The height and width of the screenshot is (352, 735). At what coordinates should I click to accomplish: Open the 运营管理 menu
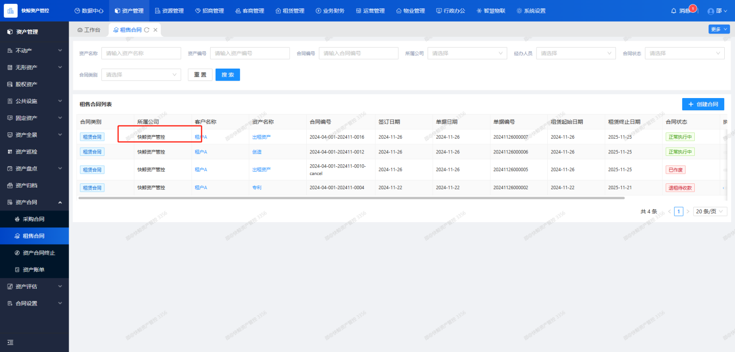(x=370, y=11)
